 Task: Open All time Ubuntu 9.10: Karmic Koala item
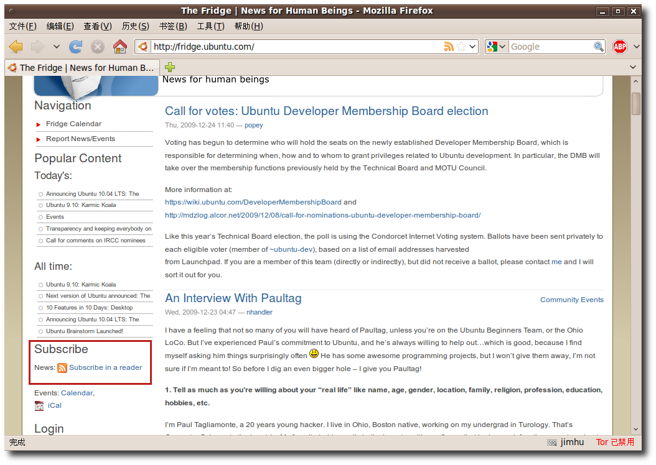[x=81, y=285]
